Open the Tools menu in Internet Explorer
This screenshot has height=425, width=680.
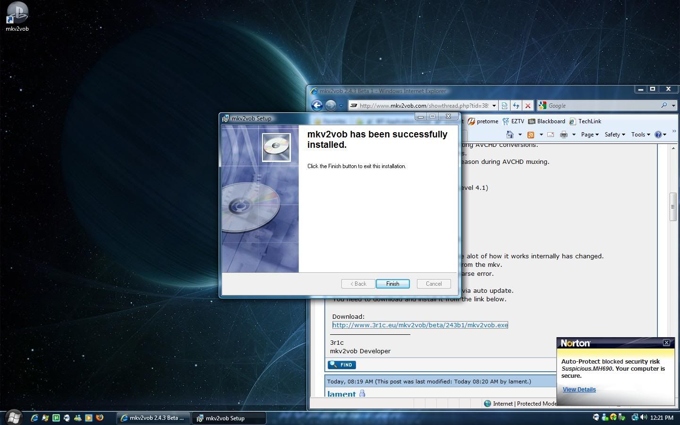click(641, 135)
